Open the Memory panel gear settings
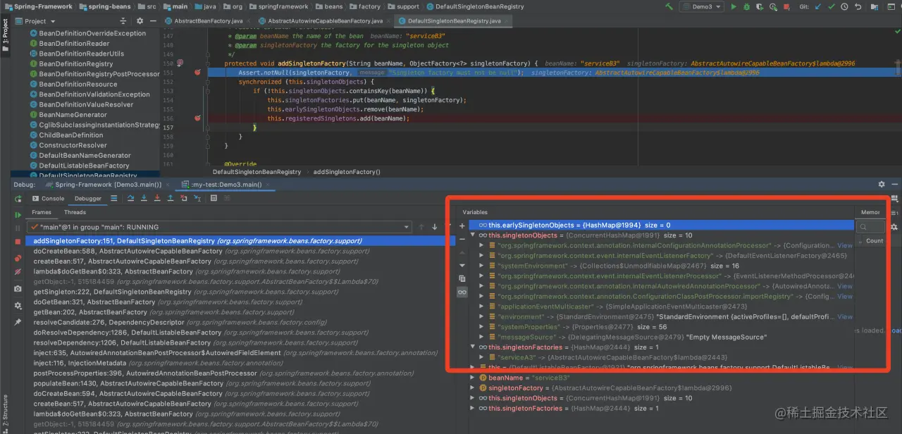902x434 pixels. [894, 227]
